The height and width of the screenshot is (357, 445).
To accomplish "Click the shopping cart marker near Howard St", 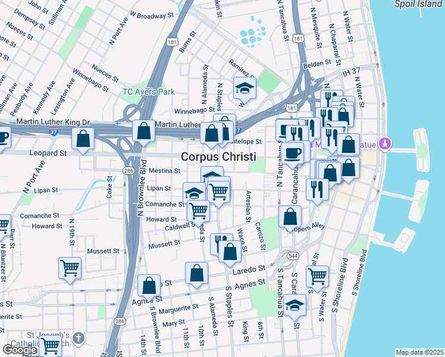I will click(x=198, y=212).
